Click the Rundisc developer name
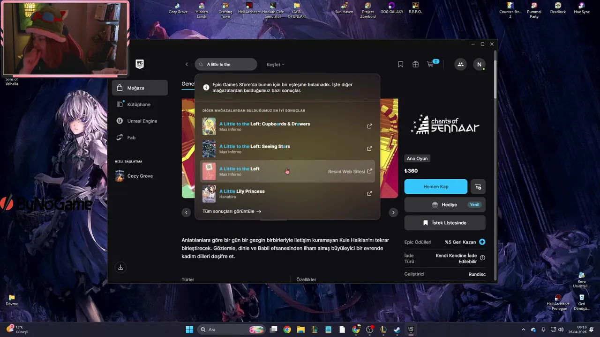The image size is (600, 337). point(477,274)
